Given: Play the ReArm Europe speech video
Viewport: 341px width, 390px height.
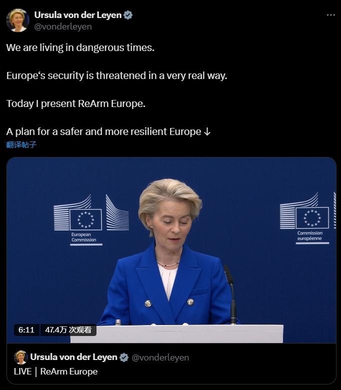Looking at the screenshot, I should [x=171, y=250].
